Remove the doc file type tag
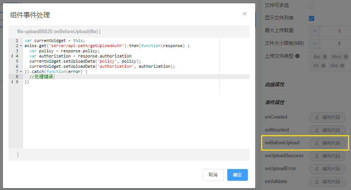 (x=325, y=57)
